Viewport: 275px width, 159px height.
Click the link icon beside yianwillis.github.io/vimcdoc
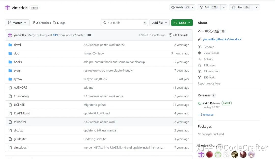pyautogui.click(x=199, y=39)
